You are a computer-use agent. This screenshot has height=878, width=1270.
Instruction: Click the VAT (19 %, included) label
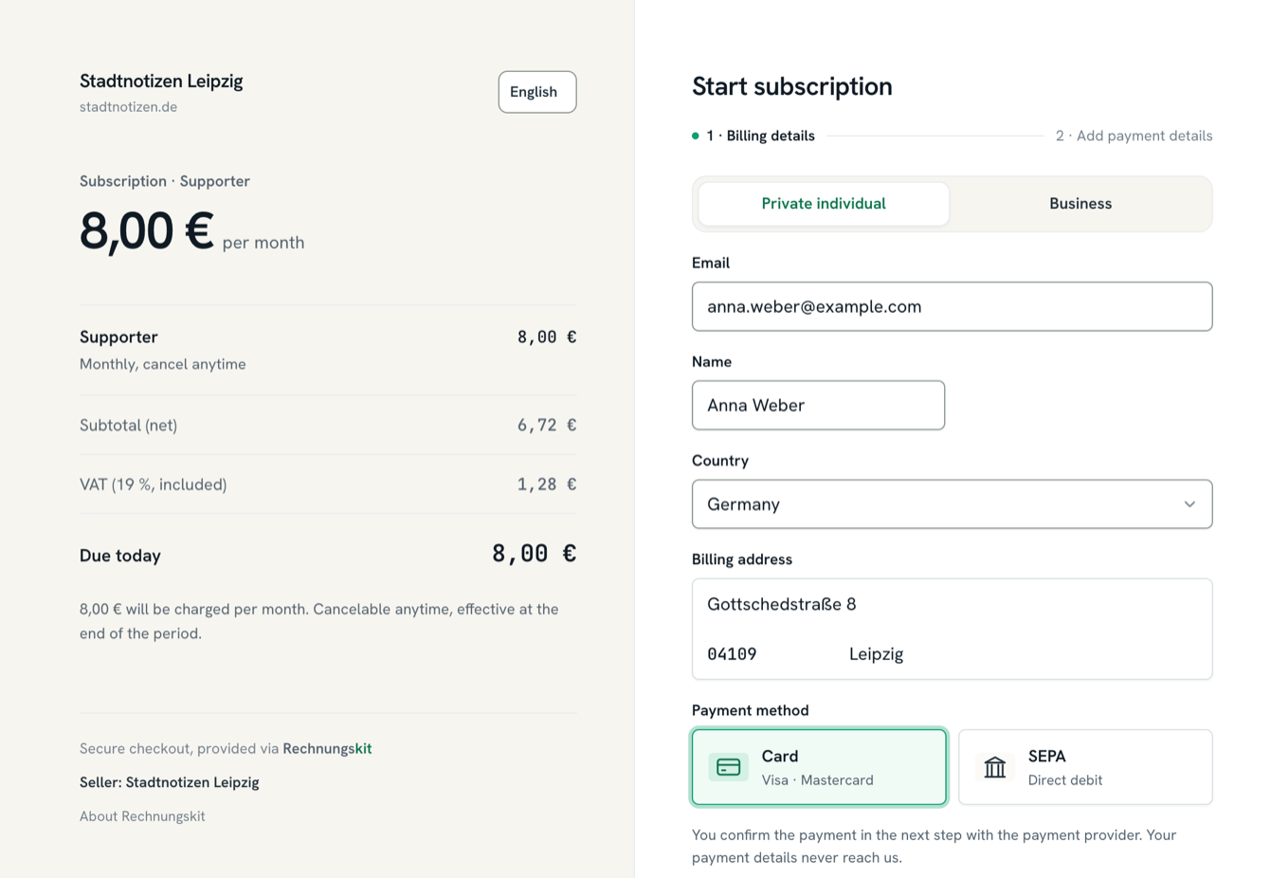pos(154,485)
